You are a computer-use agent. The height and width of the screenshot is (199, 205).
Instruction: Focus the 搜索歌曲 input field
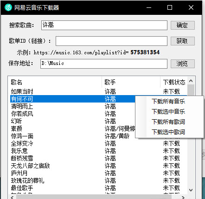tap(104, 25)
